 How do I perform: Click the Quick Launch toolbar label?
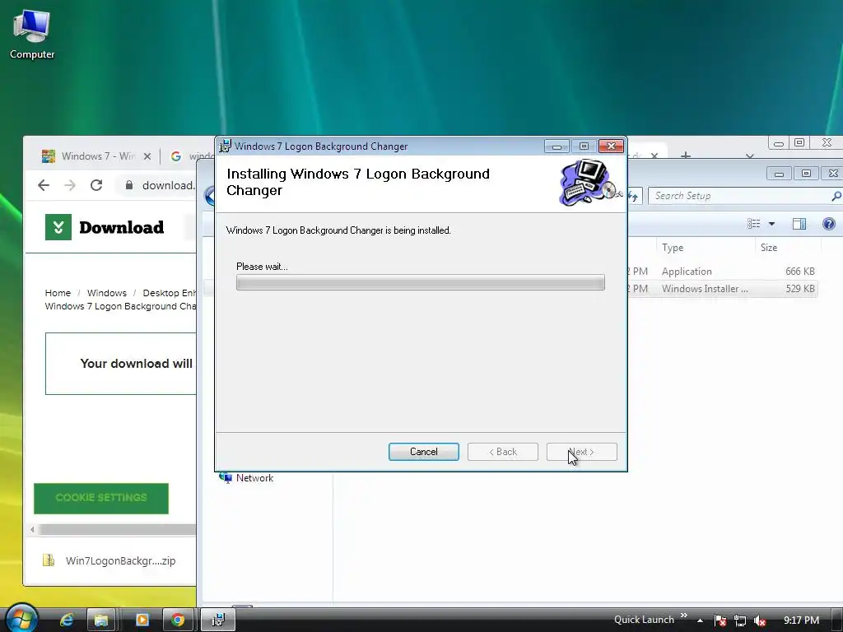click(644, 620)
